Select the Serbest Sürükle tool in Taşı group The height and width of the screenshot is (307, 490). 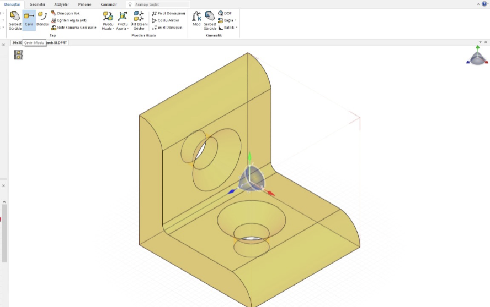click(15, 20)
